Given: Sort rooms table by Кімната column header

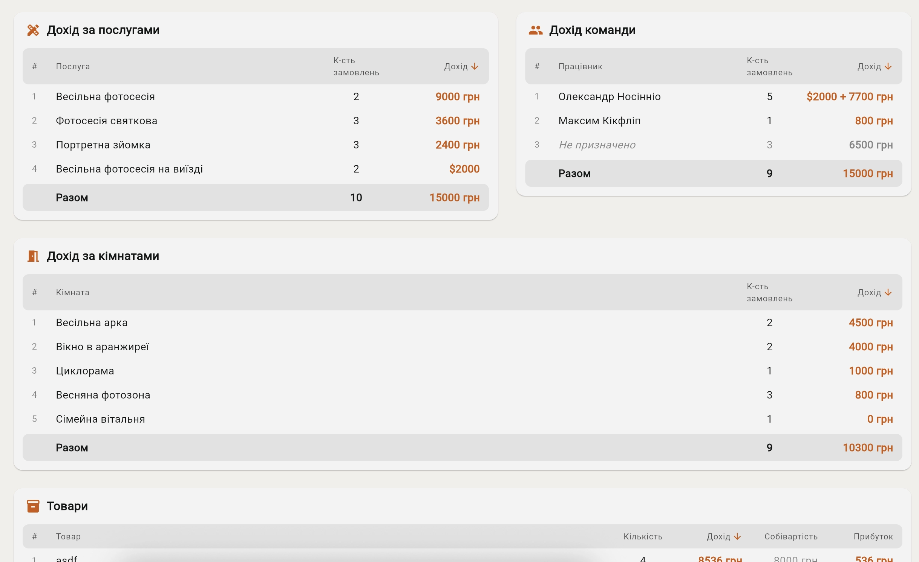Looking at the screenshot, I should [73, 293].
